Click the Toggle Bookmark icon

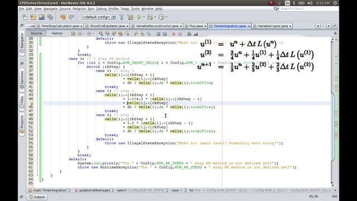tap(149, 33)
